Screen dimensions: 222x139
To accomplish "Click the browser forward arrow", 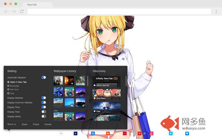I will (x=14, y=11).
